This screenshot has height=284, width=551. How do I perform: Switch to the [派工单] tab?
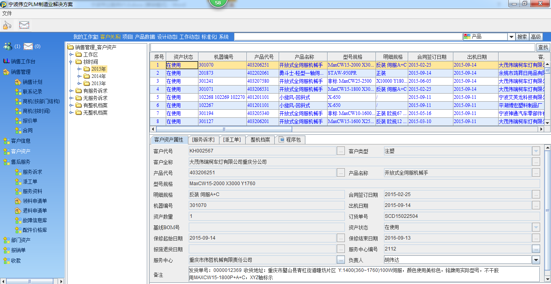point(232,140)
